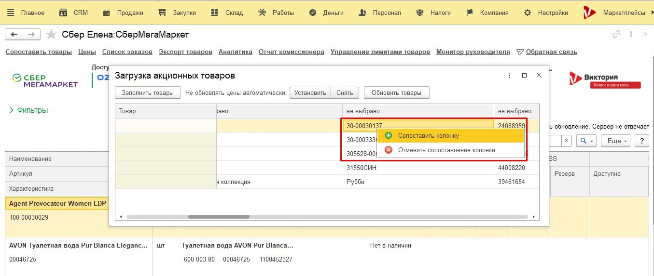Select cell 31550СИН in the dialog table
The image size is (654, 276).
[x=418, y=168]
